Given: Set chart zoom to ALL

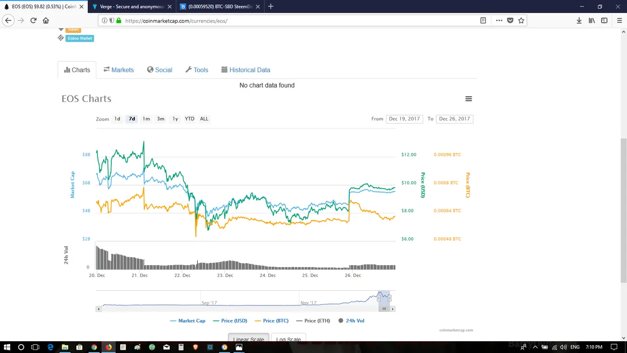Looking at the screenshot, I should (204, 119).
